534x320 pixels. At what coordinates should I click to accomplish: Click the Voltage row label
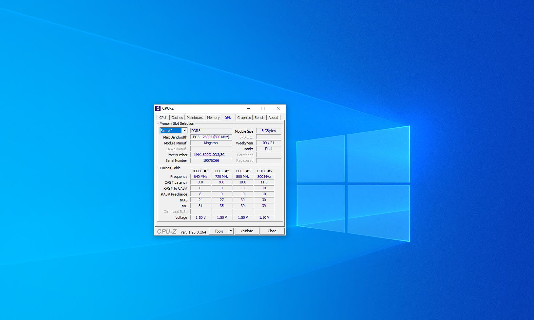click(x=181, y=217)
